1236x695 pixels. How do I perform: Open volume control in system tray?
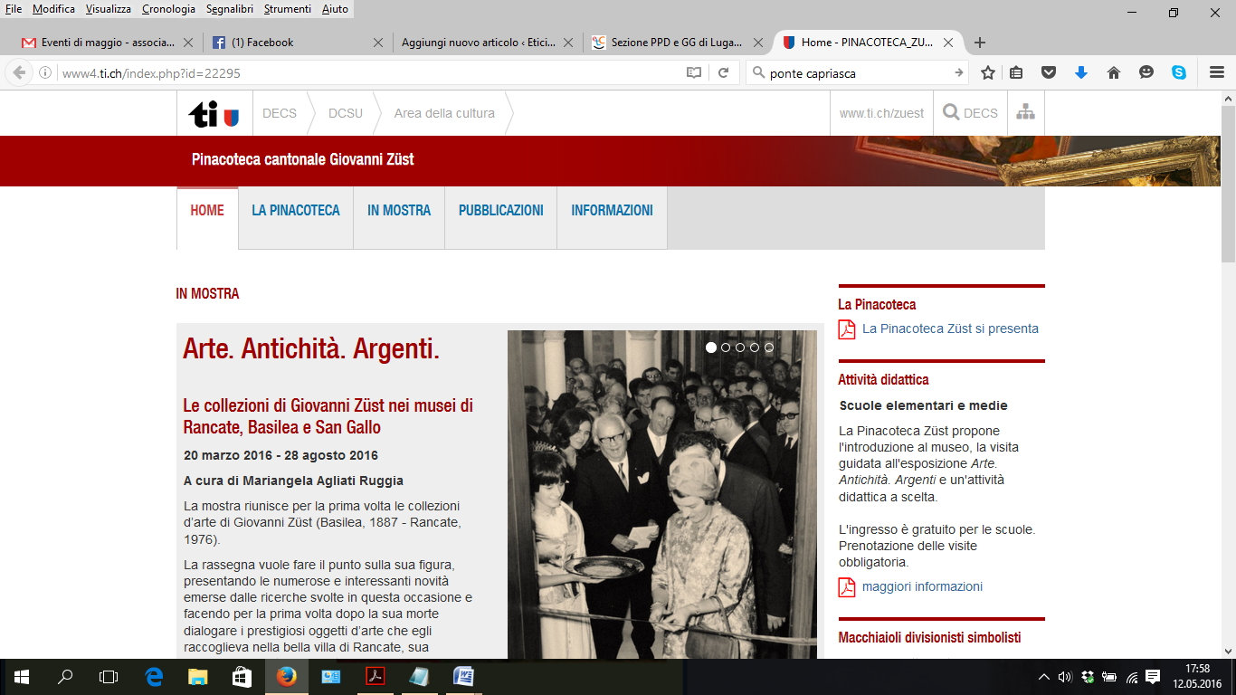click(1064, 677)
